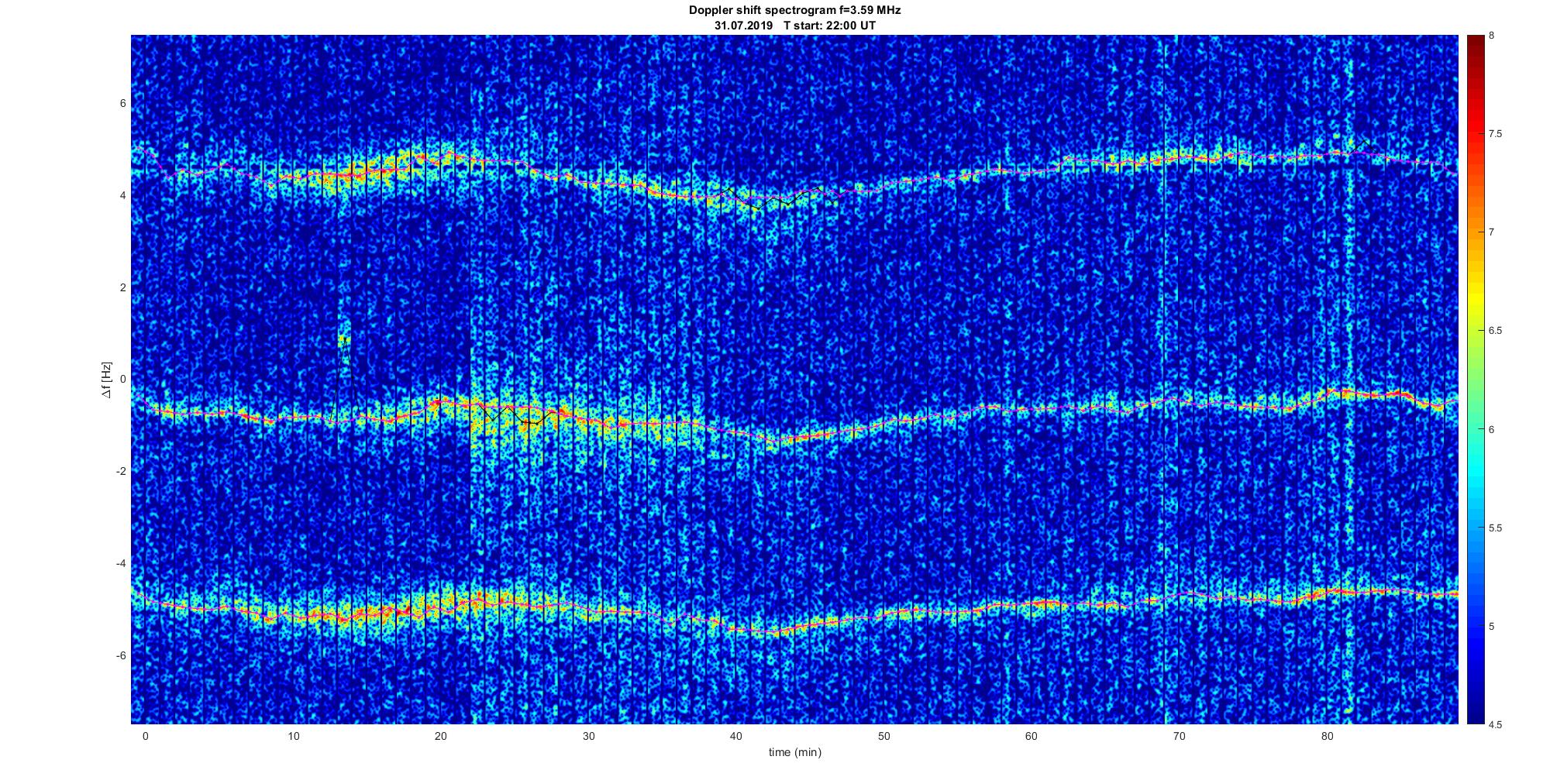Click the colorbar tick label '6.5'
The height and width of the screenshot is (777, 1550).
point(1495,331)
